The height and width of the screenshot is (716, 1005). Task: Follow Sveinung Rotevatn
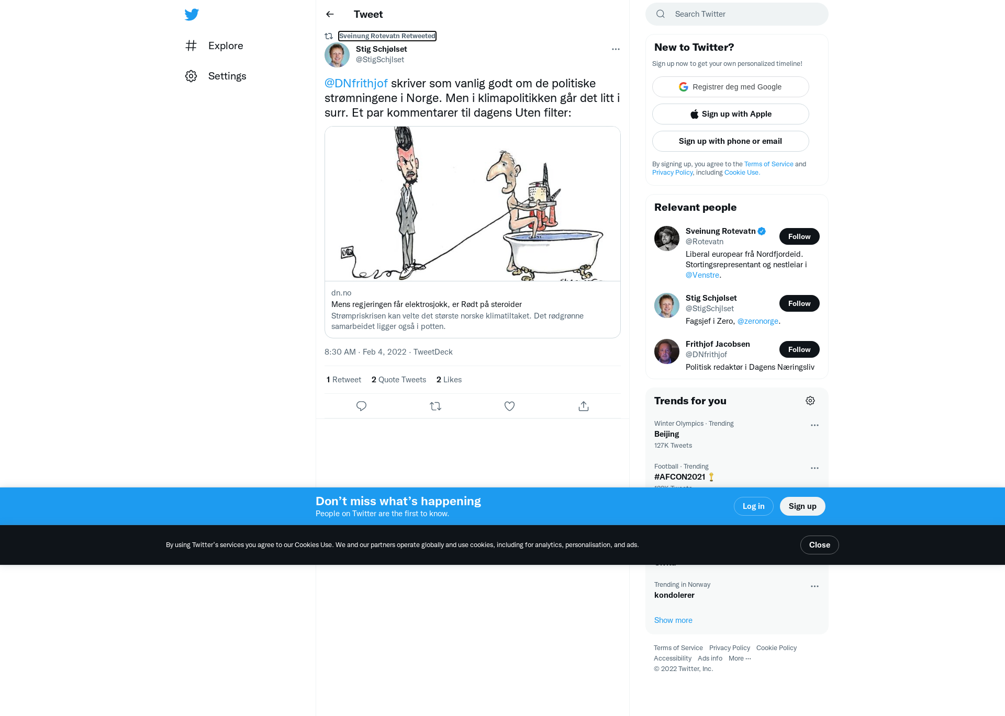(x=799, y=236)
